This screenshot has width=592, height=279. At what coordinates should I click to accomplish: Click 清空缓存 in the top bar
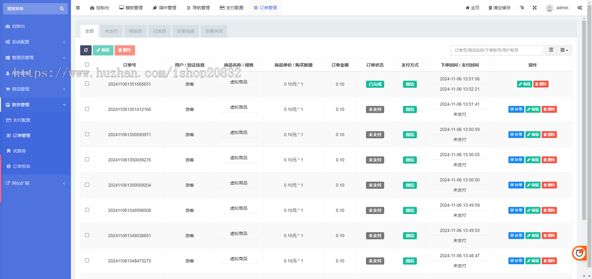[x=499, y=8]
